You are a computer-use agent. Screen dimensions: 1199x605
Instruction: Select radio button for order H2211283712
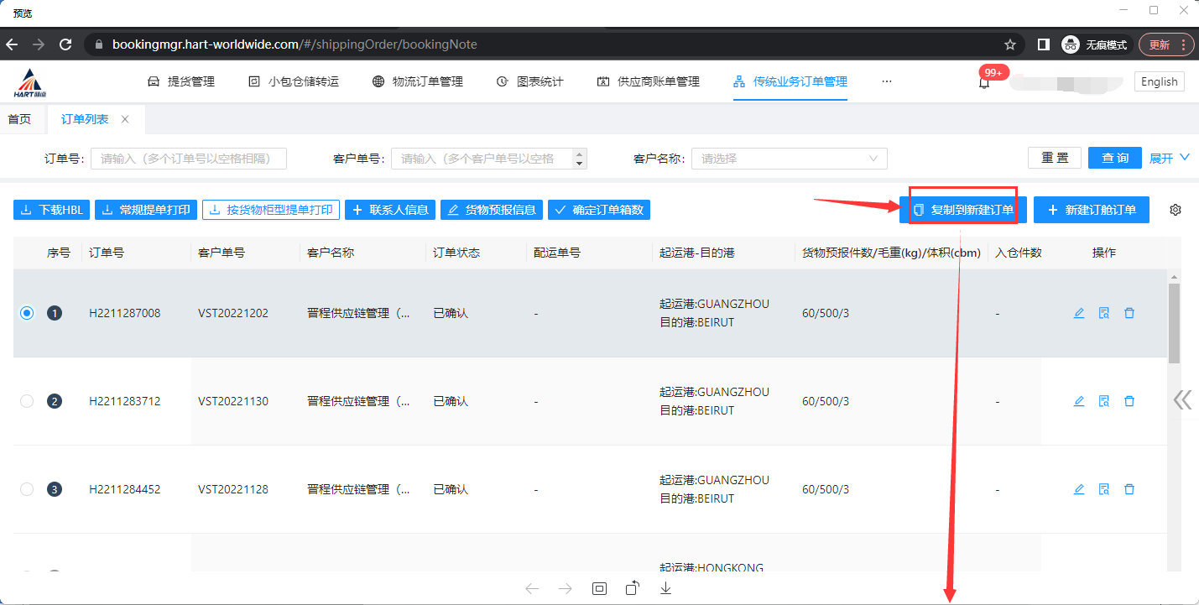[27, 401]
